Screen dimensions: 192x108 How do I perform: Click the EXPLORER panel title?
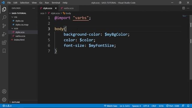click(16, 8)
